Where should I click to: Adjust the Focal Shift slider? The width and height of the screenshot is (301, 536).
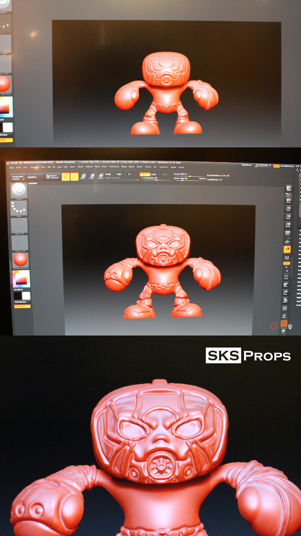point(190,174)
